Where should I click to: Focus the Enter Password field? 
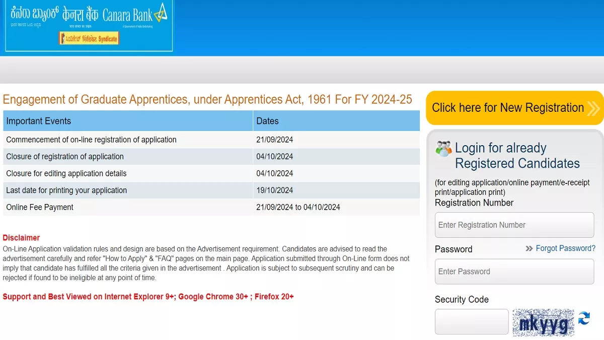point(514,271)
